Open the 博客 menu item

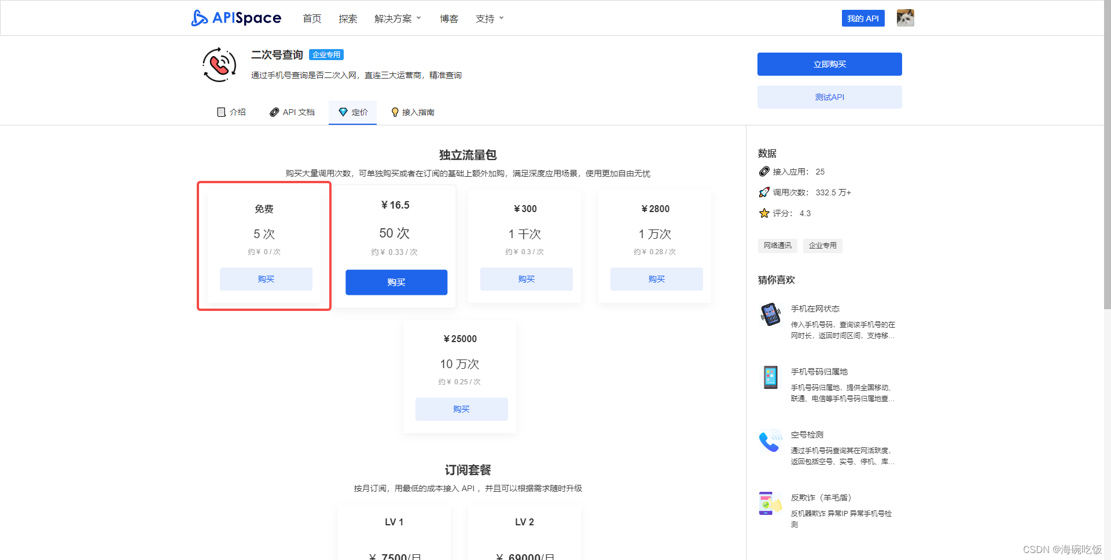tap(449, 18)
